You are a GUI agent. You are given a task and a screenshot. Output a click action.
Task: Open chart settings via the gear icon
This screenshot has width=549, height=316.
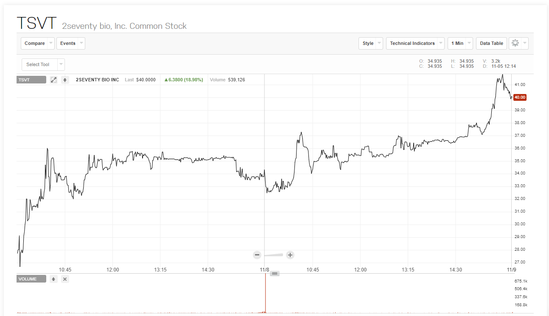515,43
